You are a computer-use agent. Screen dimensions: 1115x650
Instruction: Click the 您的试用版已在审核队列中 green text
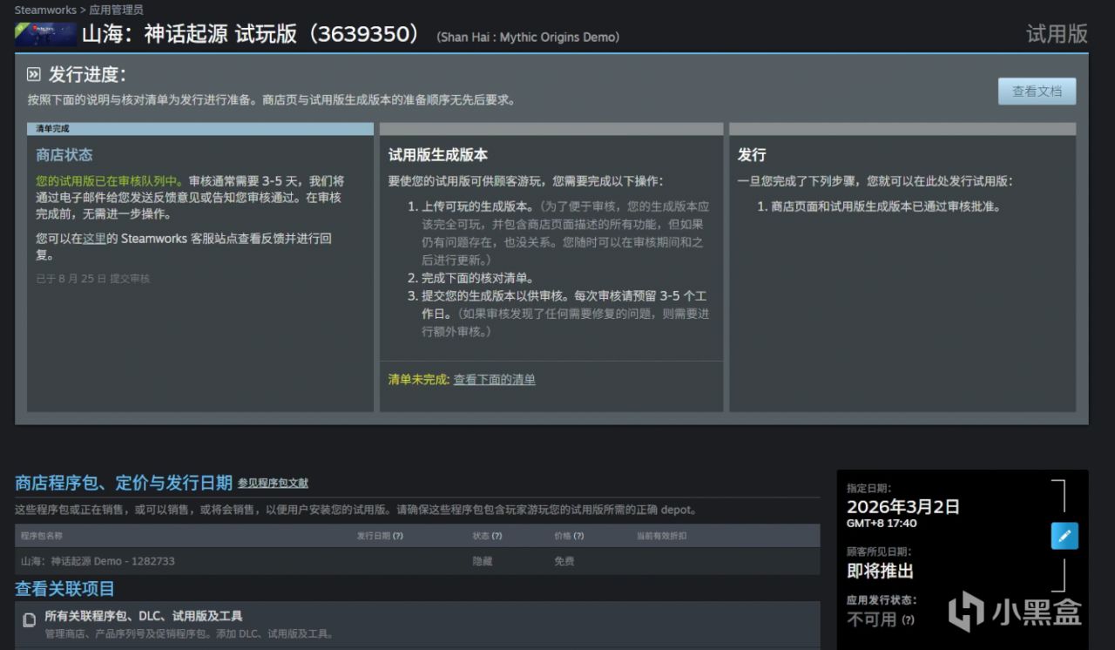(x=110, y=181)
